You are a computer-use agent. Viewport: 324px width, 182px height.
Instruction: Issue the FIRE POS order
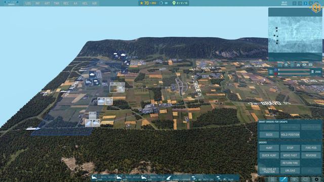click(x=311, y=148)
